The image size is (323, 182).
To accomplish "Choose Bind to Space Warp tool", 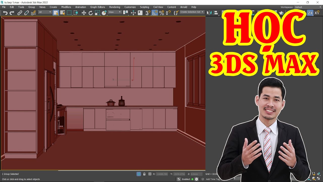I will point(33,13).
